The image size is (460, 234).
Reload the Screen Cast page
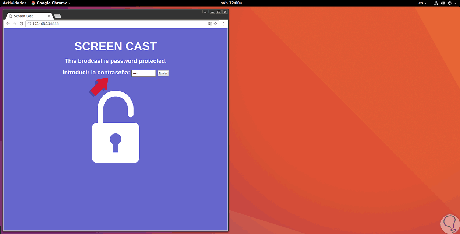21,24
